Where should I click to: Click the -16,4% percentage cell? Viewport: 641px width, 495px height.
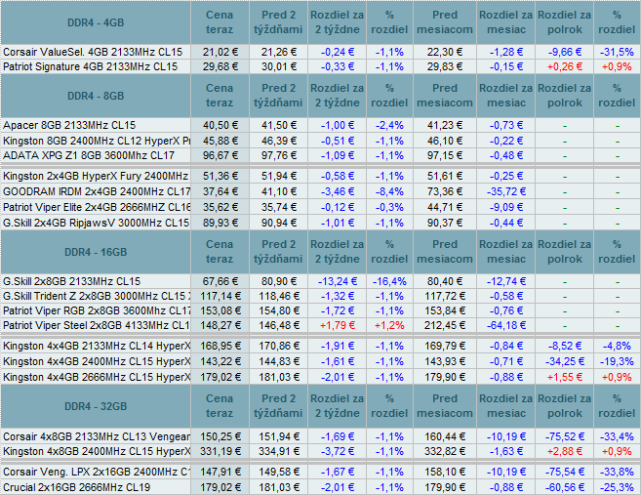pos(389,281)
